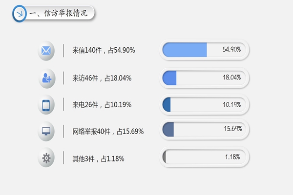Click the computer monitor icon
Viewport: 293px width, 195px height.
pos(46,131)
